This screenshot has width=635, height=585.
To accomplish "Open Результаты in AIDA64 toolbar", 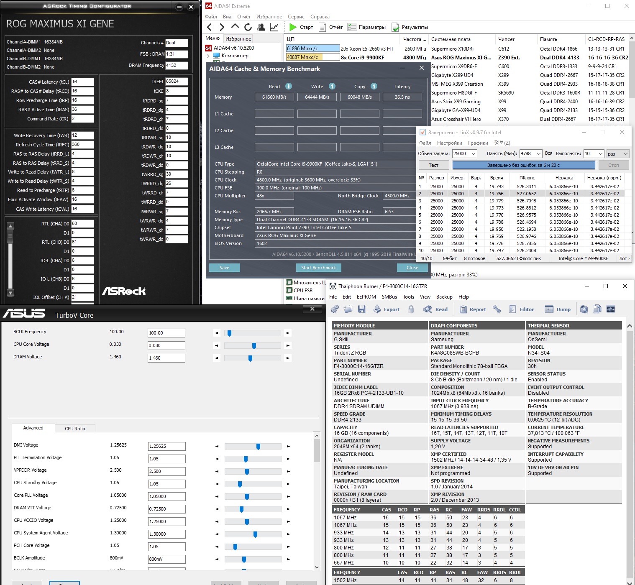I will pyautogui.click(x=410, y=27).
